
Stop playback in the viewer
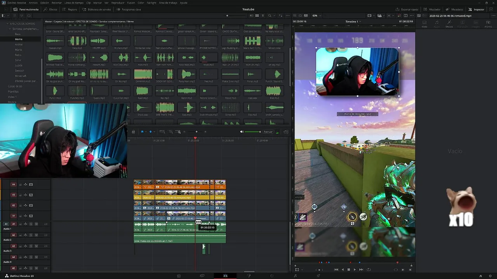point(348,270)
